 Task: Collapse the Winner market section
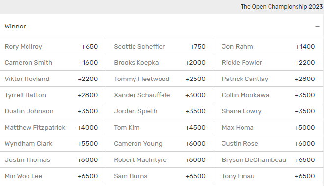pyautogui.click(x=317, y=26)
